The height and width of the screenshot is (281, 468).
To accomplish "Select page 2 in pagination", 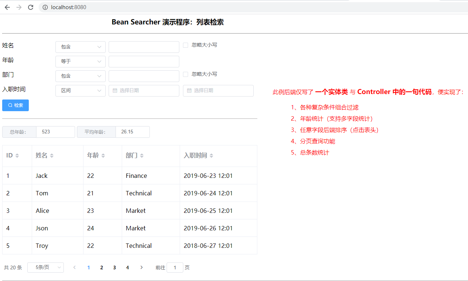I will 102,268.
